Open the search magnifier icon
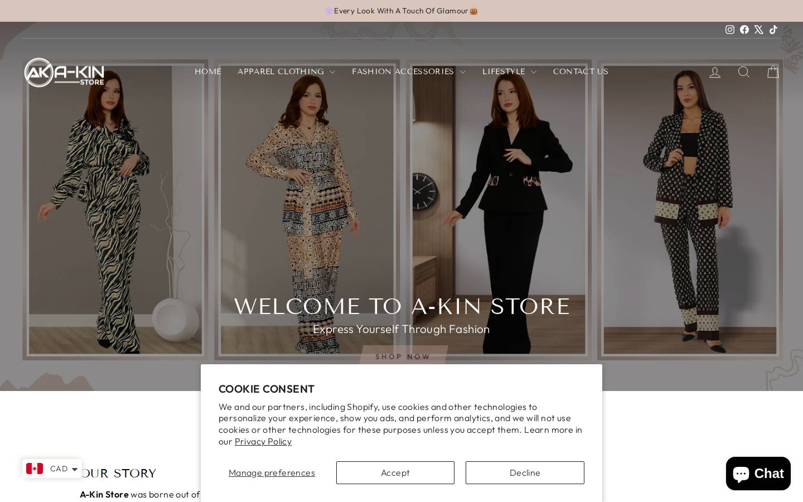The height and width of the screenshot is (502, 803). coord(744,72)
